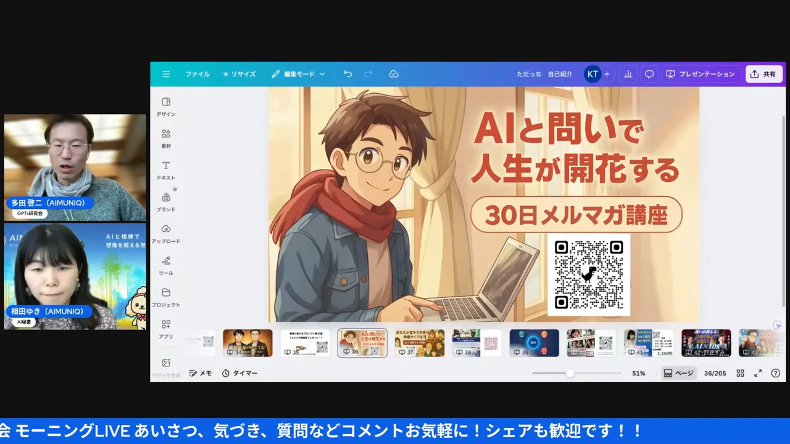Open the 素材 (Elements) panel
Screen dimensions: 790x444
(x=166, y=138)
